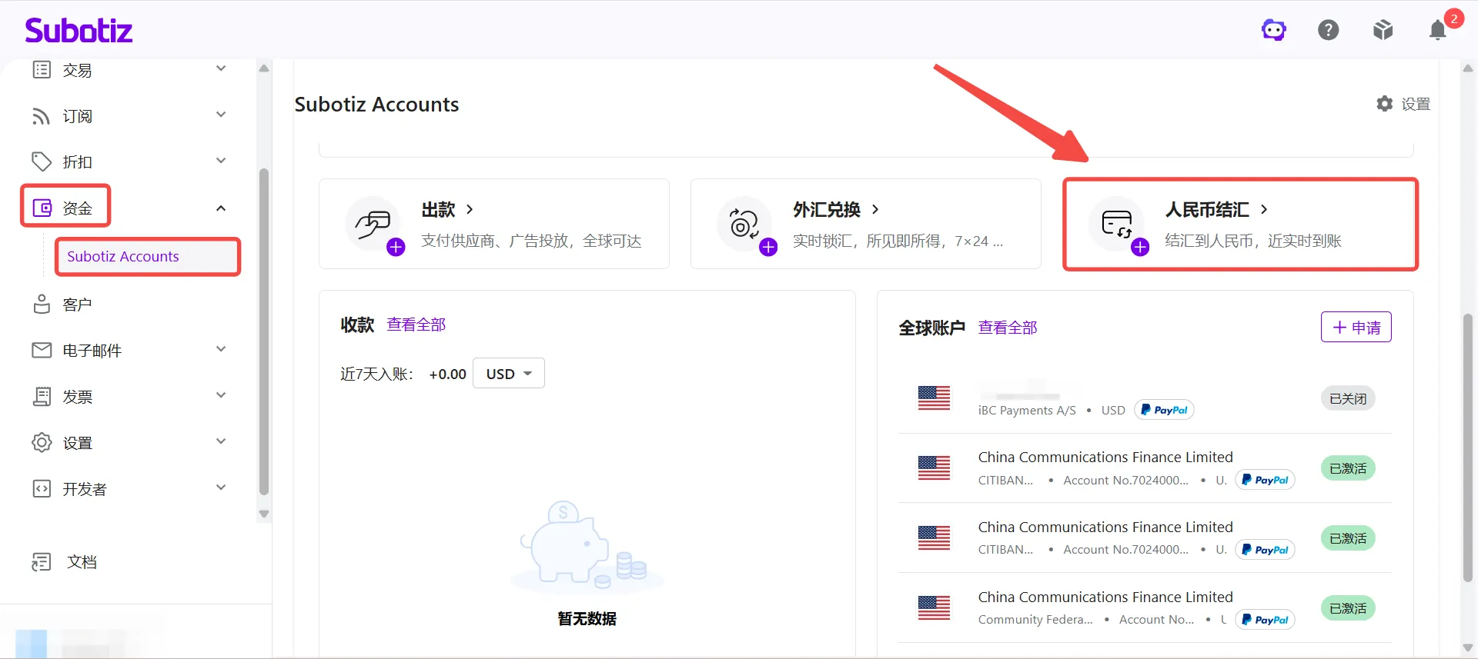This screenshot has width=1478, height=659.
Task: Click the 客户 person icon in sidebar
Action: tap(42, 305)
